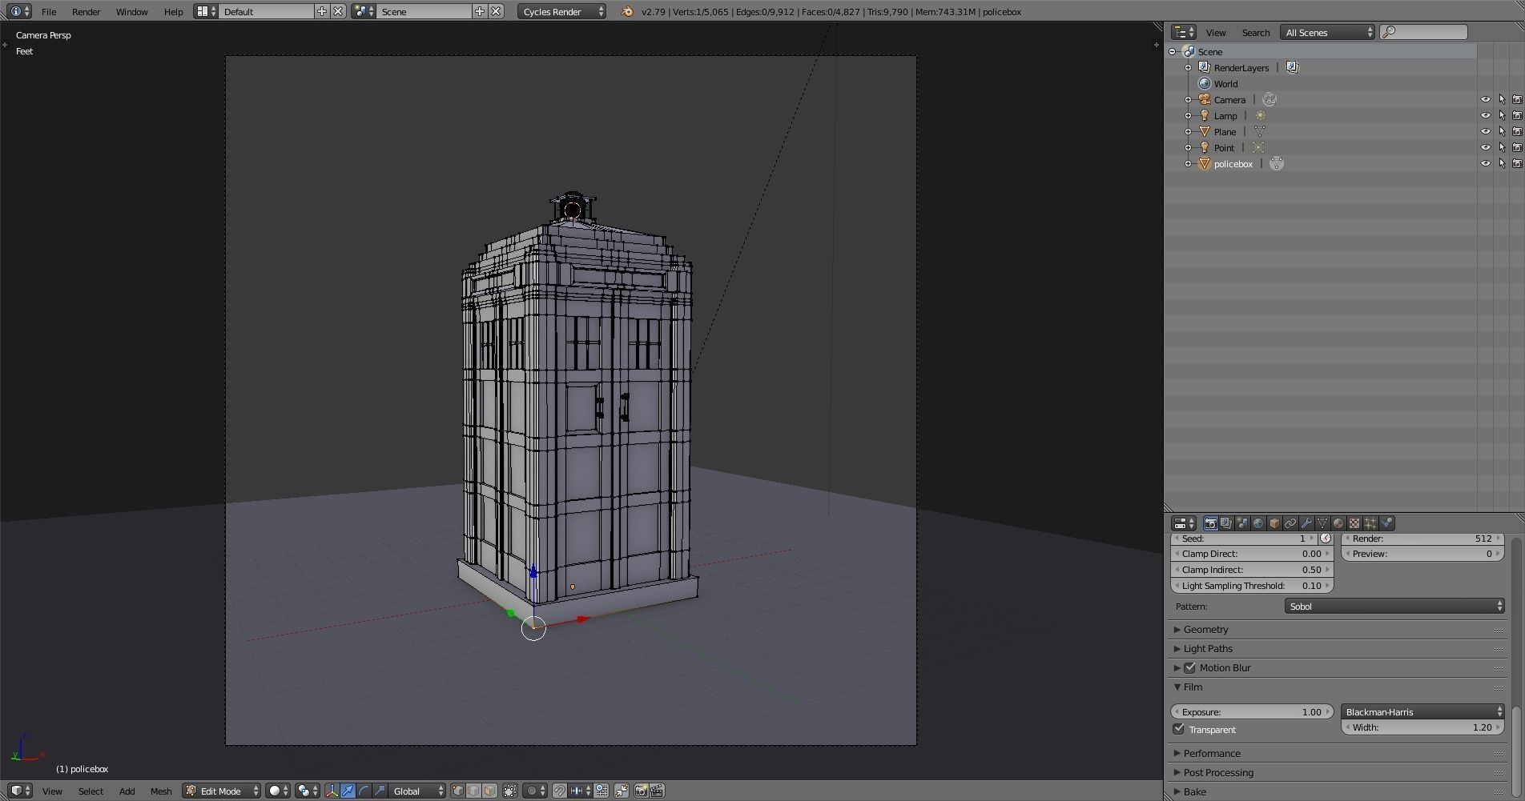Toggle snap during transform magnet
This screenshot has height=801, width=1525.
click(x=560, y=791)
